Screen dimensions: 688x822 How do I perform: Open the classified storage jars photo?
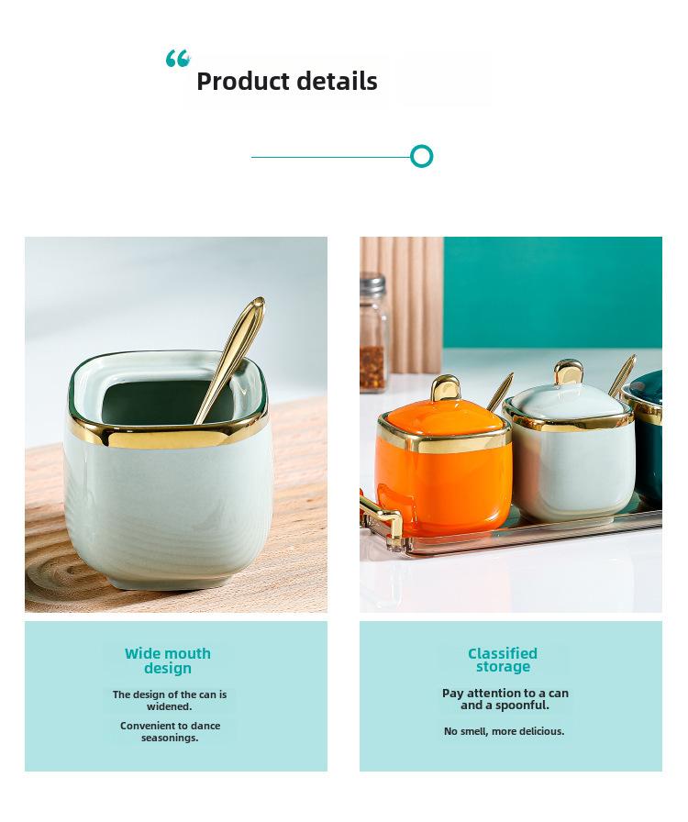(511, 424)
